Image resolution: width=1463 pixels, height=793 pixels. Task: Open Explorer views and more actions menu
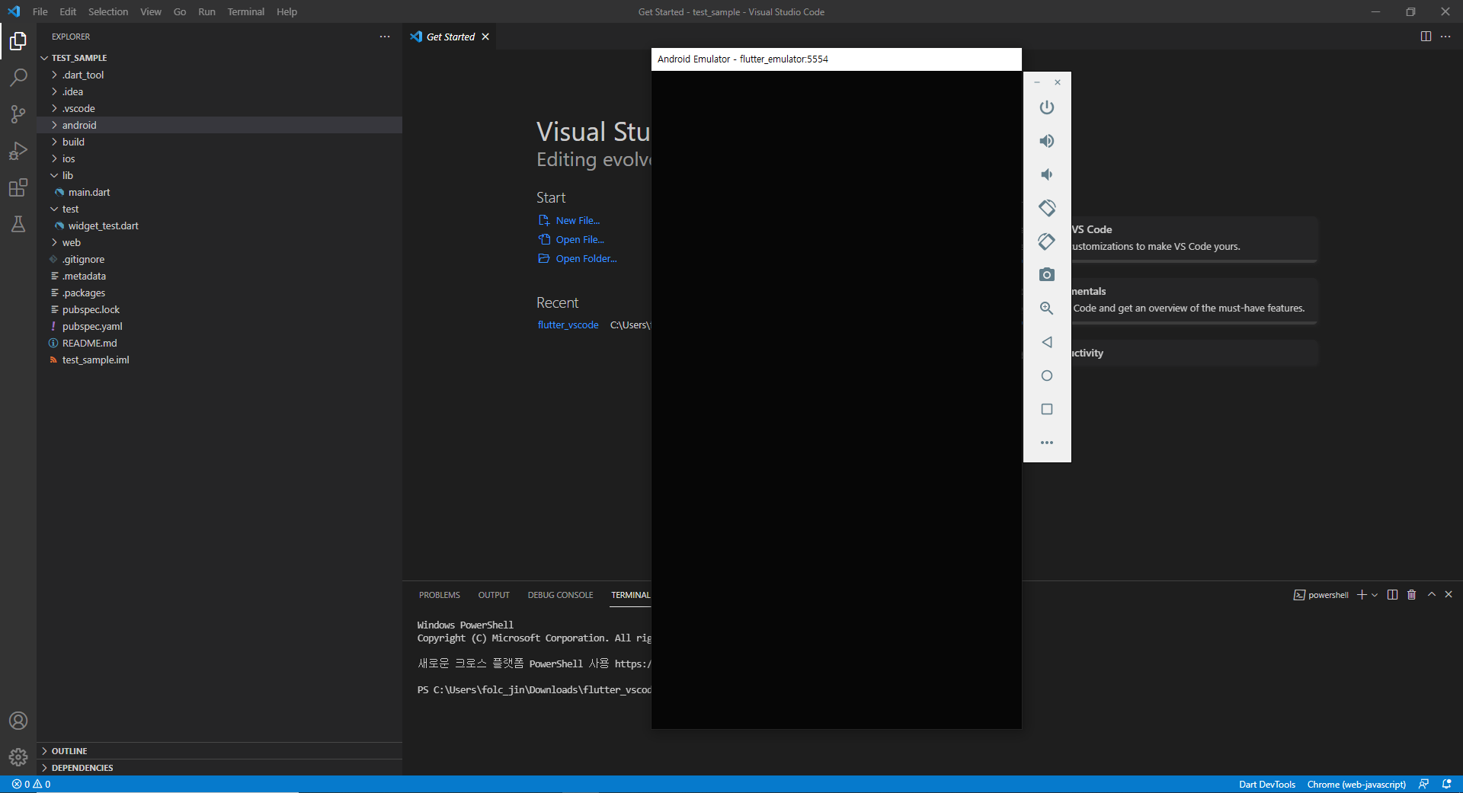tap(385, 37)
